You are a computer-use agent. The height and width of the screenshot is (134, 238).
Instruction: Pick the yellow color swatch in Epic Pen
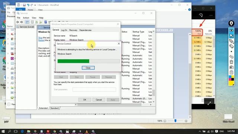tap(231, 83)
